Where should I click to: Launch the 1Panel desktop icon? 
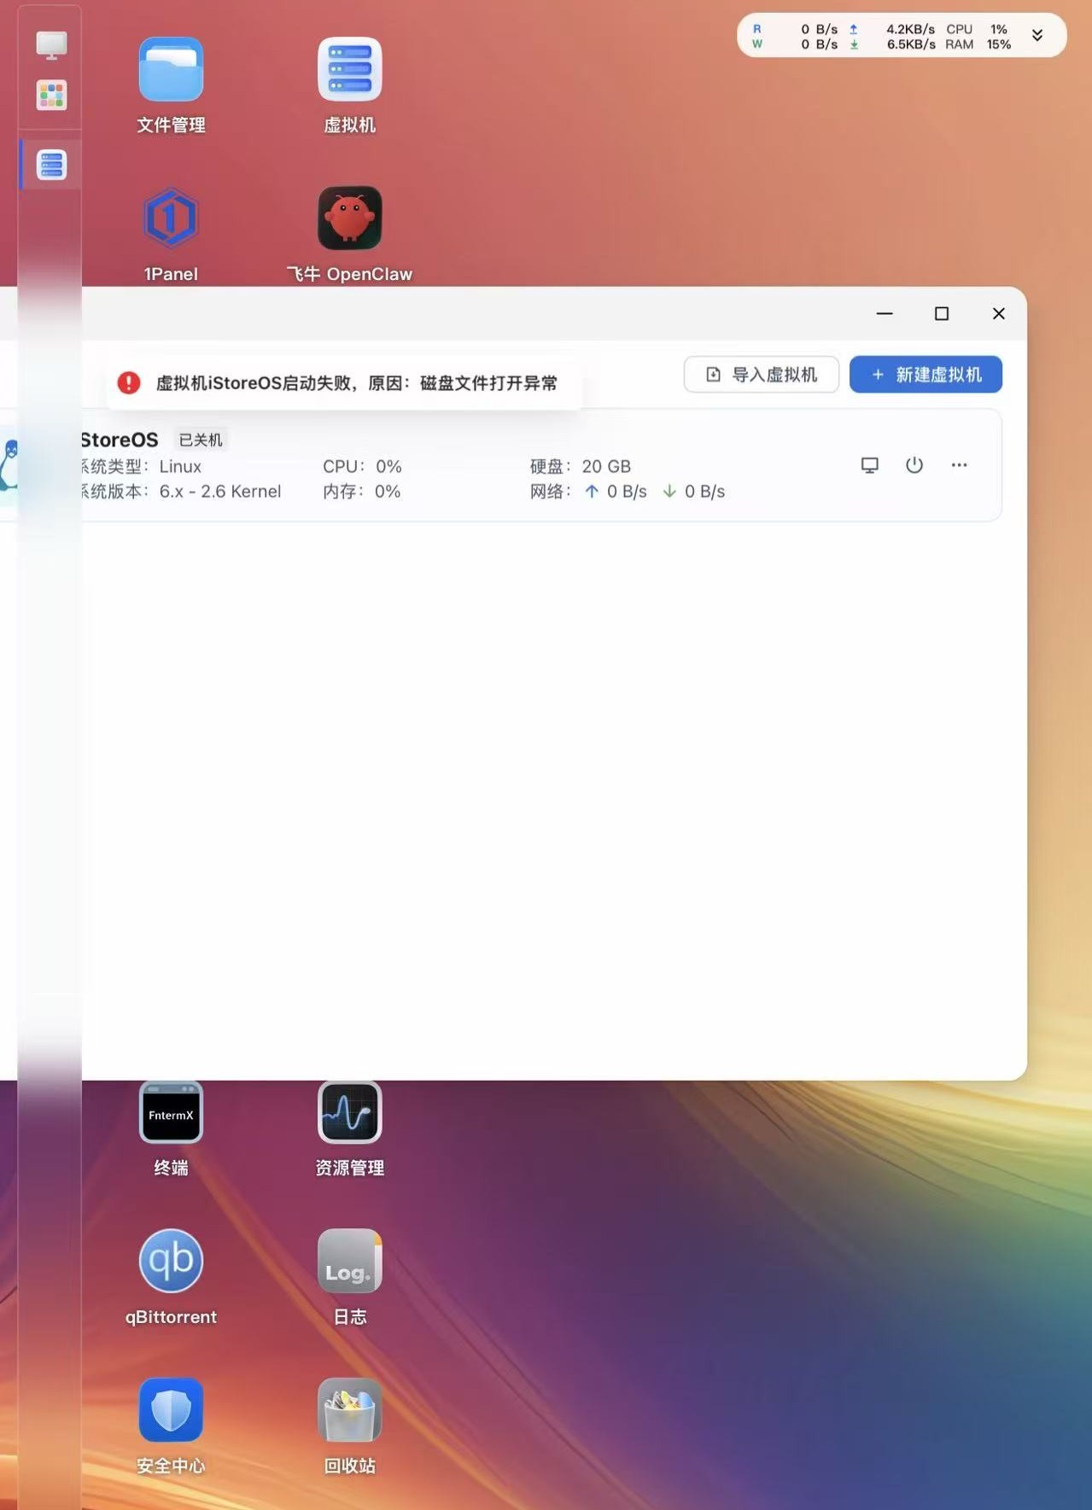point(171,219)
